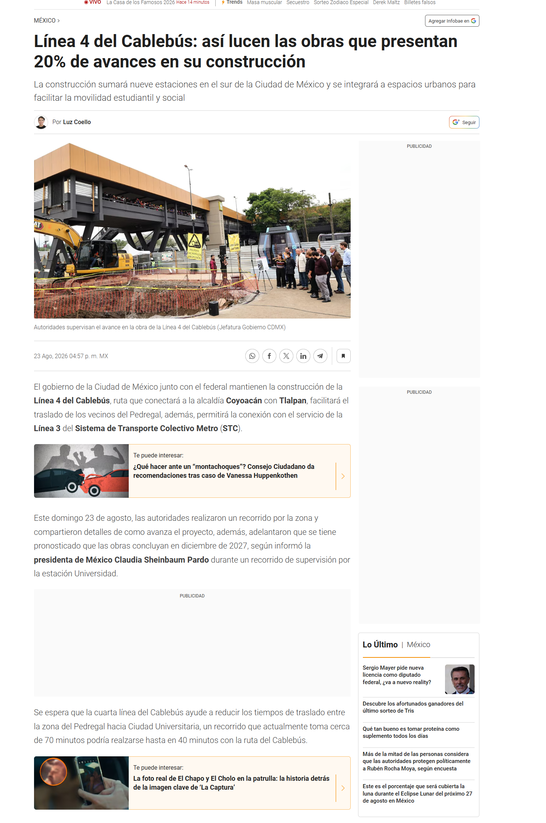The image size is (546, 823).
Task: Click the bold text Sistema de Transporte Colectivo Metro
Action: [146, 428]
